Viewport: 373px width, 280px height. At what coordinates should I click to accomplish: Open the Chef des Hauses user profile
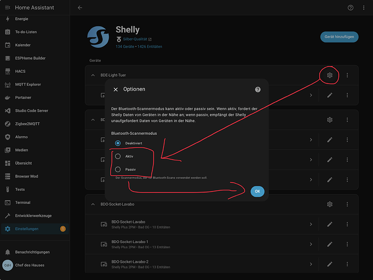(35, 265)
